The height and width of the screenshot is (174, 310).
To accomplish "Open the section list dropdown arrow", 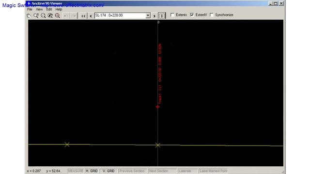I will (148, 15).
